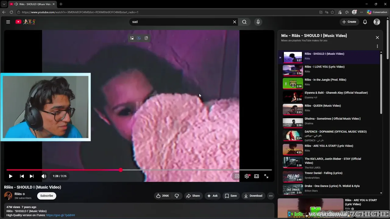Open the browser media control music icon

click(340, 12)
